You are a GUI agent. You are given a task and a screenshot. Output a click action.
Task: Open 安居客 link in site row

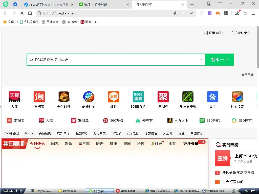[x=144, y=120]
